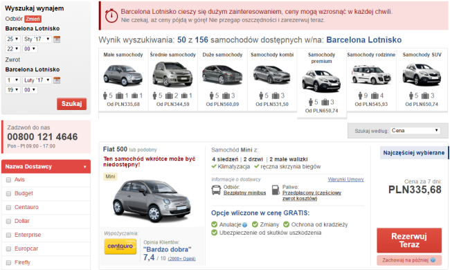Open the pickup day dropdown showing 25
The image size is (450, 270).
click(12, 39)
